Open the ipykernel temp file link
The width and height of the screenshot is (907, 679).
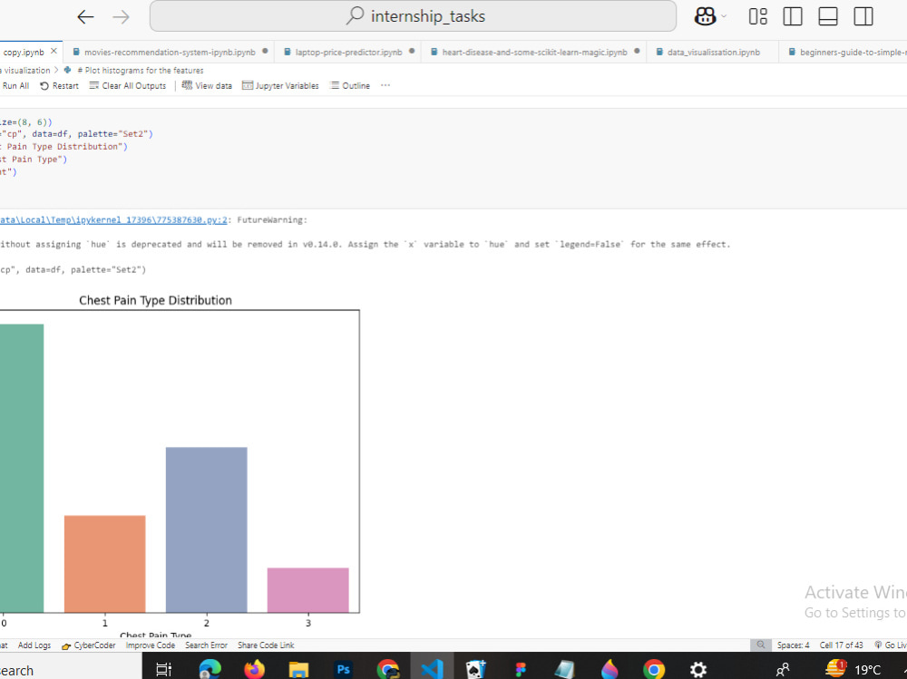tap(113, 219)
